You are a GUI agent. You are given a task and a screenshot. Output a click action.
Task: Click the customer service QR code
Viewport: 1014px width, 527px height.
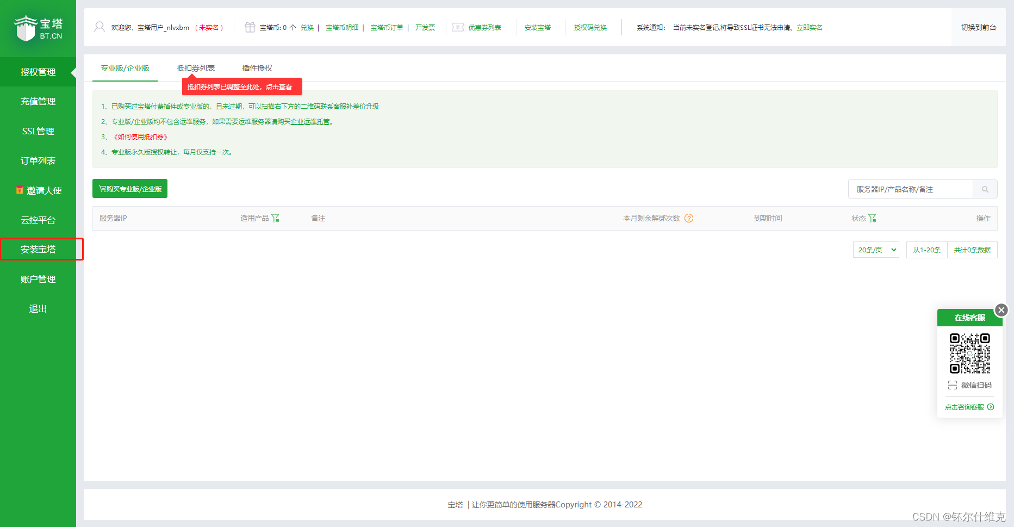[x=969, y=354]
